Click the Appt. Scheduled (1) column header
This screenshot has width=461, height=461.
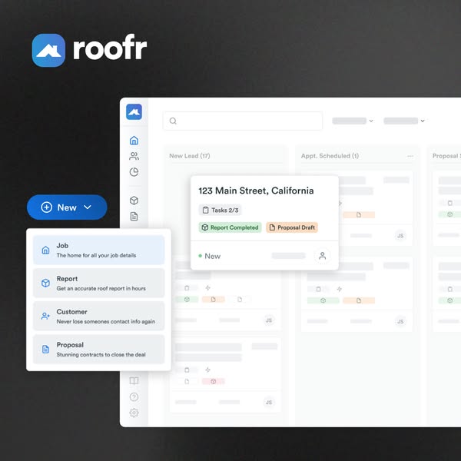[x=330, y=156]
